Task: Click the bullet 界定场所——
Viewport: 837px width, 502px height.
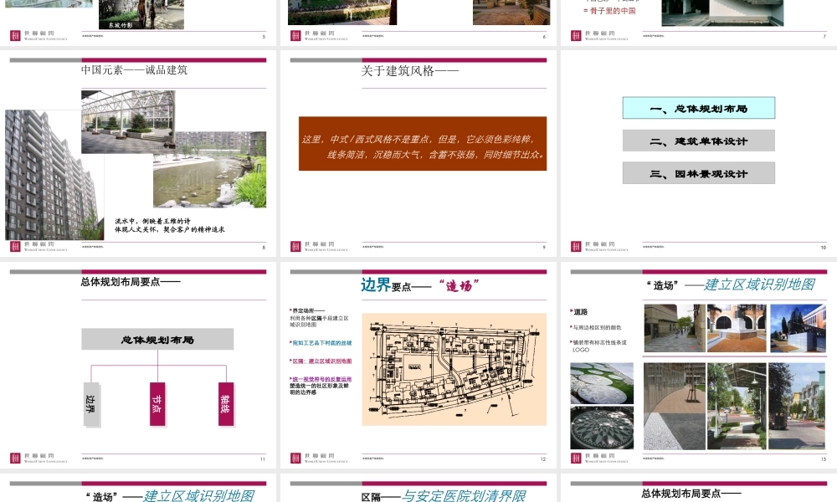Action: pyautogui.click(x=307, y=310)
